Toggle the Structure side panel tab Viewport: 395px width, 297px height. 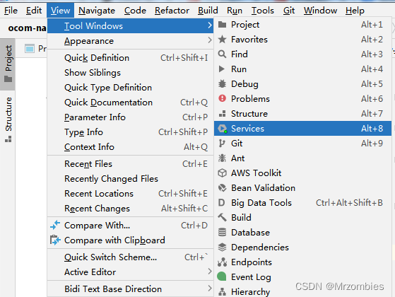click(x=8, y=119)
